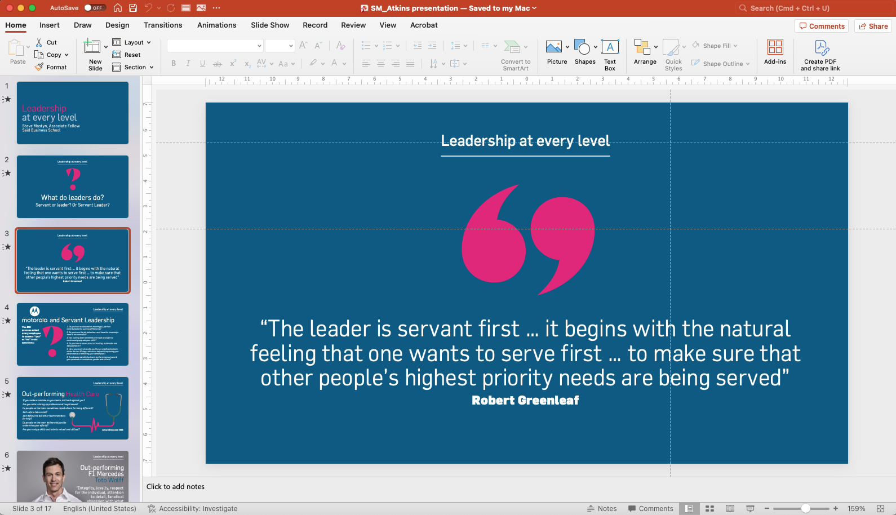Expand the Layout dropdown

click(148, 42)
